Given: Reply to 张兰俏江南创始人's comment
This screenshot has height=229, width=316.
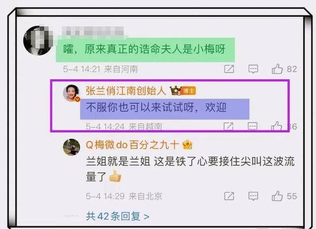Looking at the screenshot, I should (x=252, y=126).
